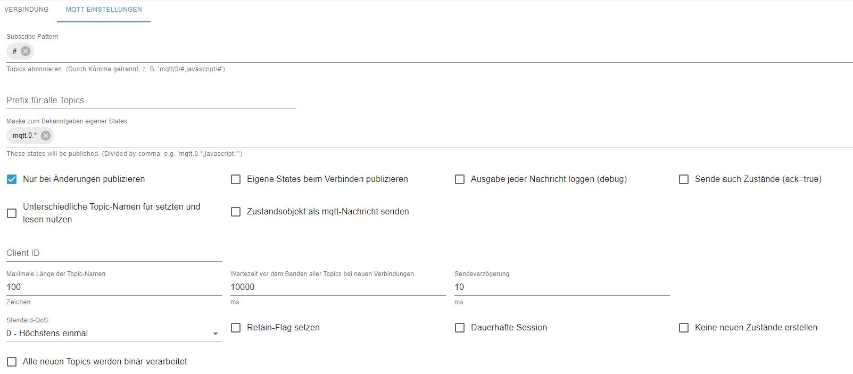Click the Sendeverzögerung input field
This screenshot has width=853, height=374.
click(561, 287)
